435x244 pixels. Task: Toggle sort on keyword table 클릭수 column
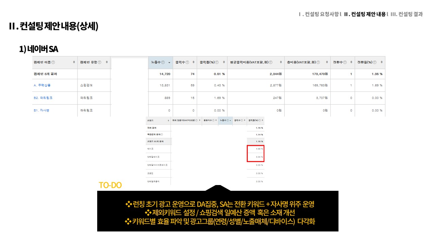click(244, 120)
